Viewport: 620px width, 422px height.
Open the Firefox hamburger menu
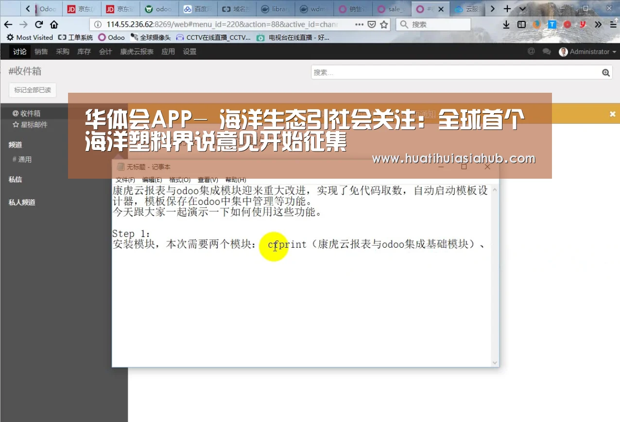[613, 24]
